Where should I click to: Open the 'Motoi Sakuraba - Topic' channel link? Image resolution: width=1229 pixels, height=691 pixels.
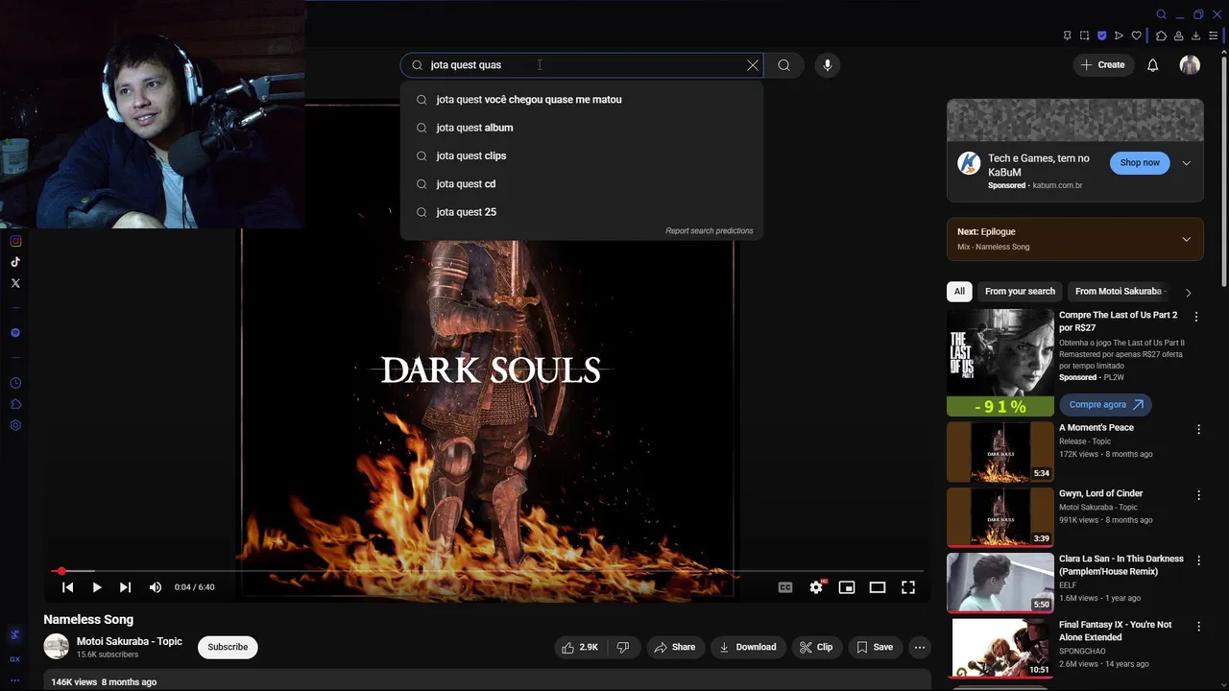coord(129,641)
